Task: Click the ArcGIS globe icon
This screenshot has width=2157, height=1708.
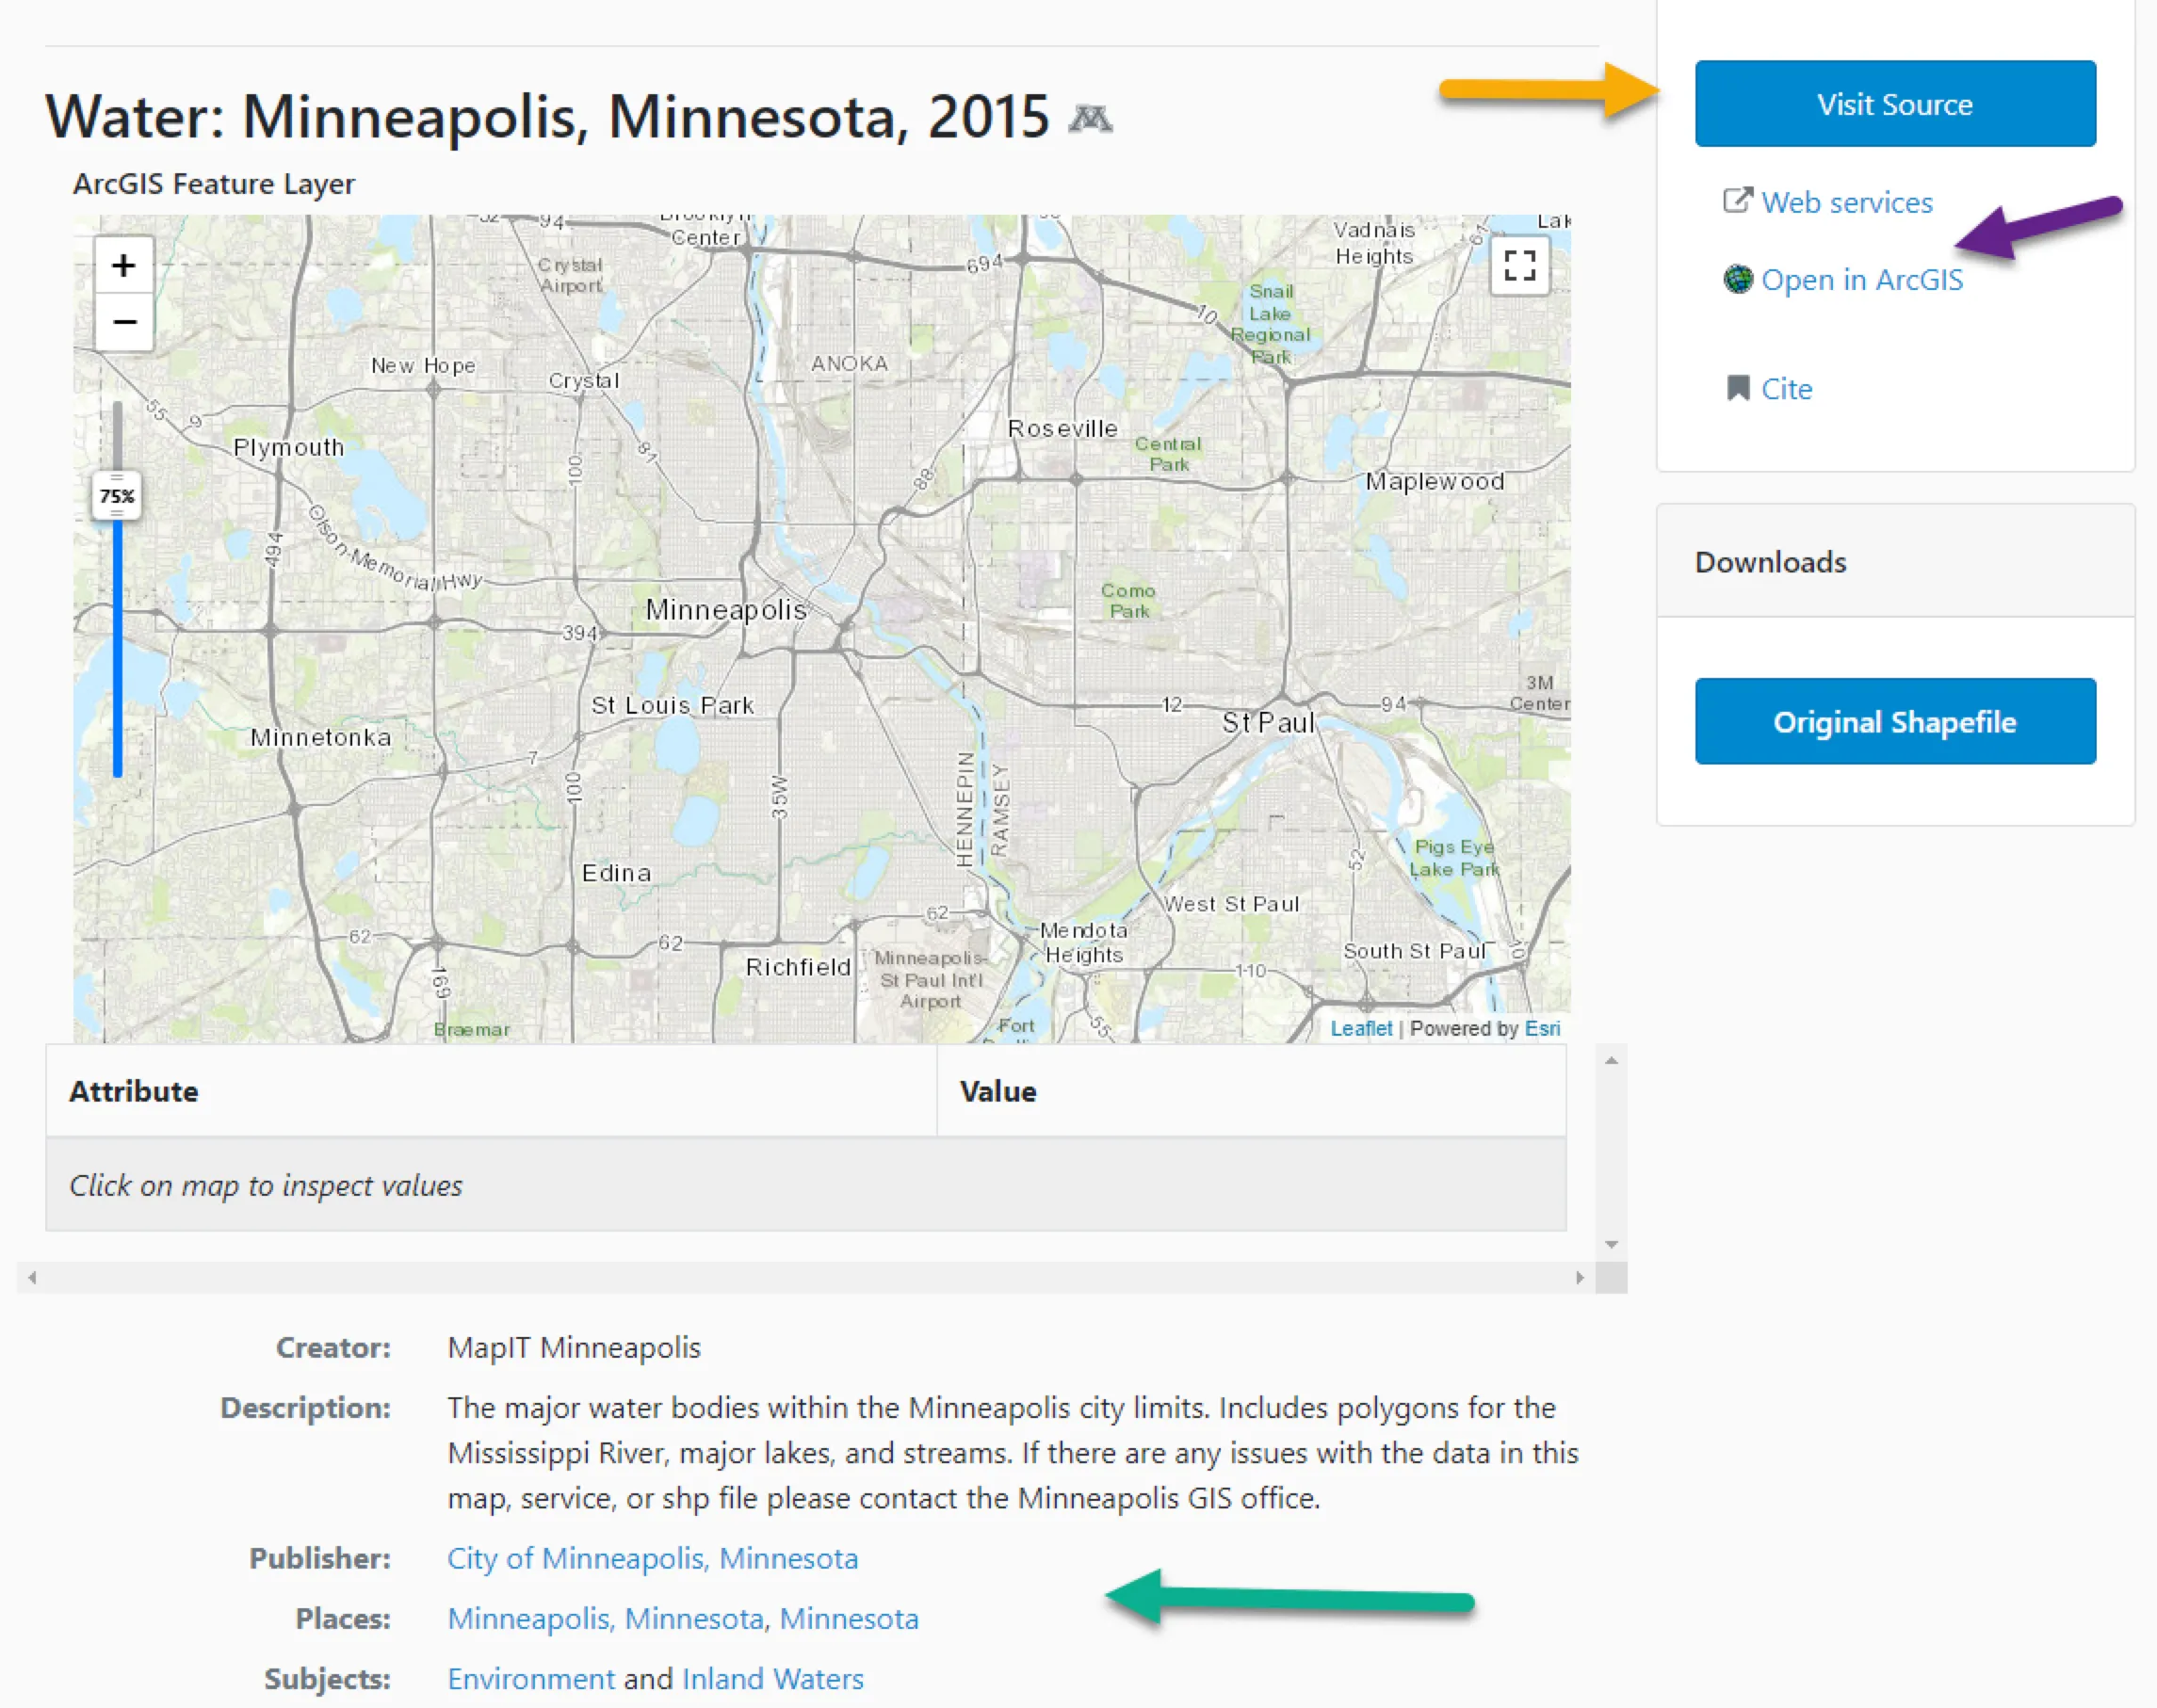Action: coord(1738,279)
